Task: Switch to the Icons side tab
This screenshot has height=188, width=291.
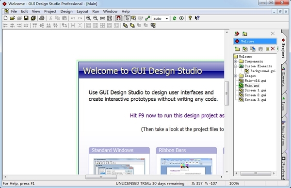Action: 283,104
